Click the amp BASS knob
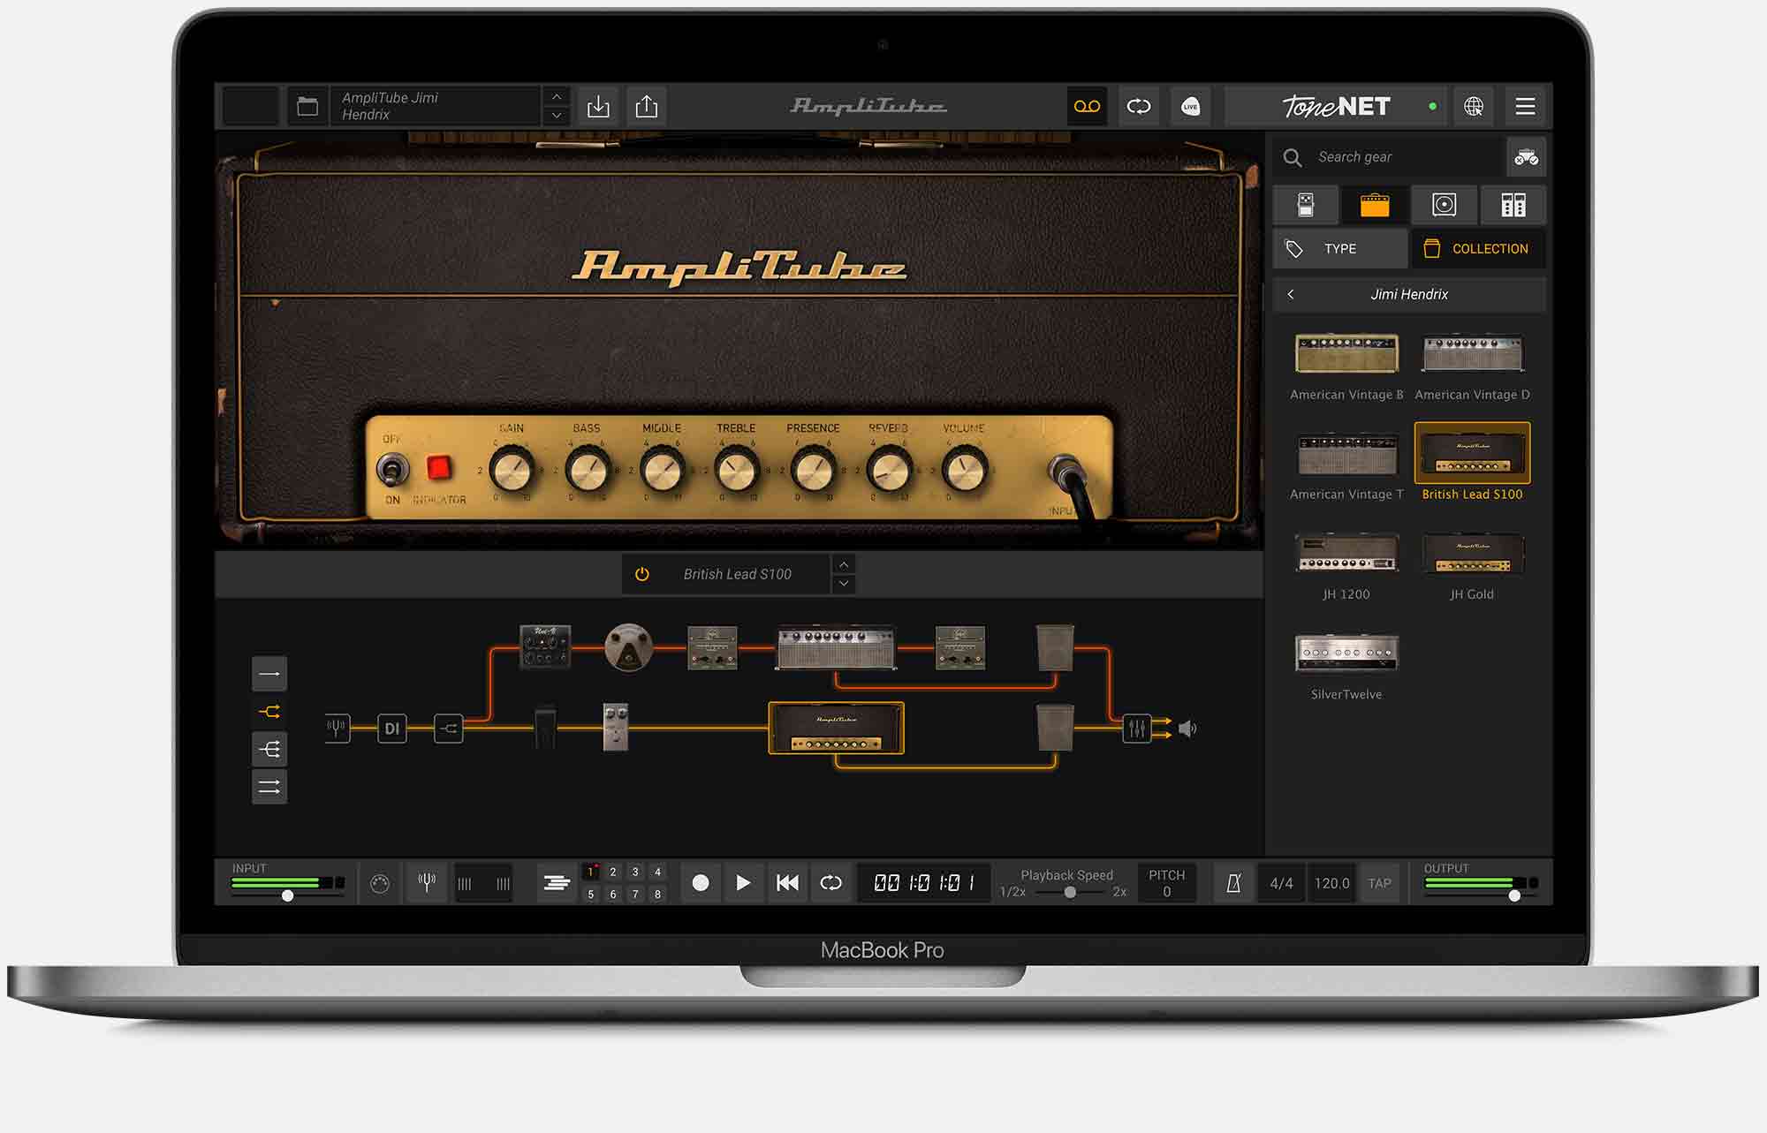Viewport: 1767px width, 1133px height. tap(587, 469)
